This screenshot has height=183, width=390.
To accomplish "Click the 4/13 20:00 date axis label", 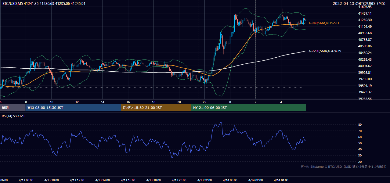I will [179, 180].
